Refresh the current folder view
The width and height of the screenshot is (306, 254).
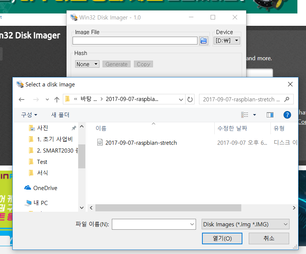tap(190, 100)
